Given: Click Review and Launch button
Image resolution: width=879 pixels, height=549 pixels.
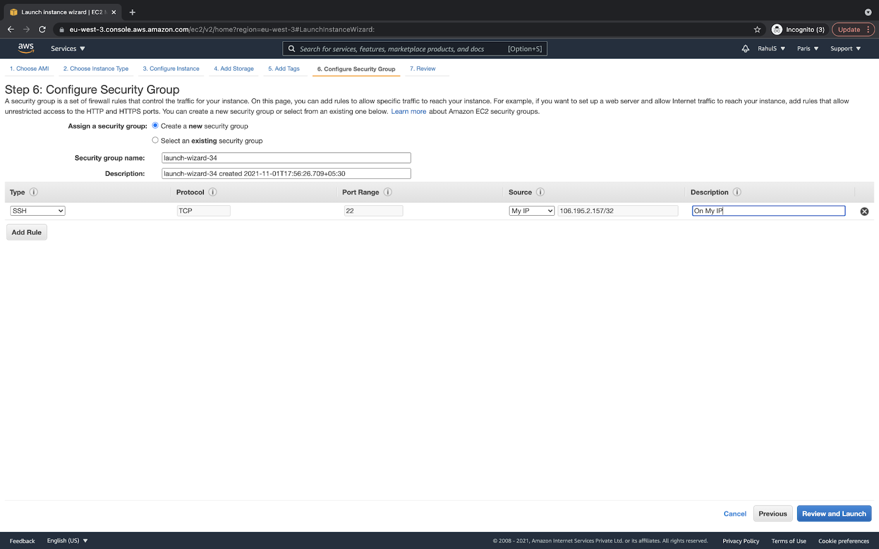Looking at the screenshot, I should pyautogui.click(x=834, y=514).
